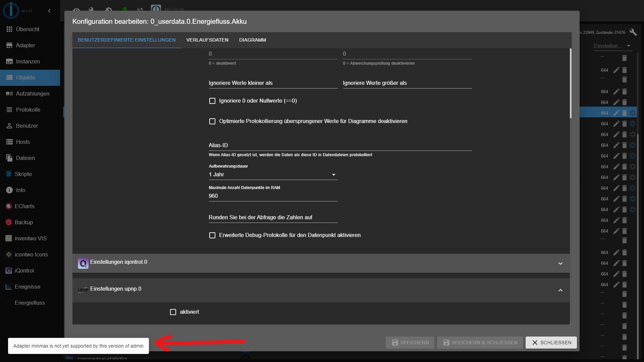Open icontwo Icons in the sidebar
The image size is (644, 362).
coord(30,254)
